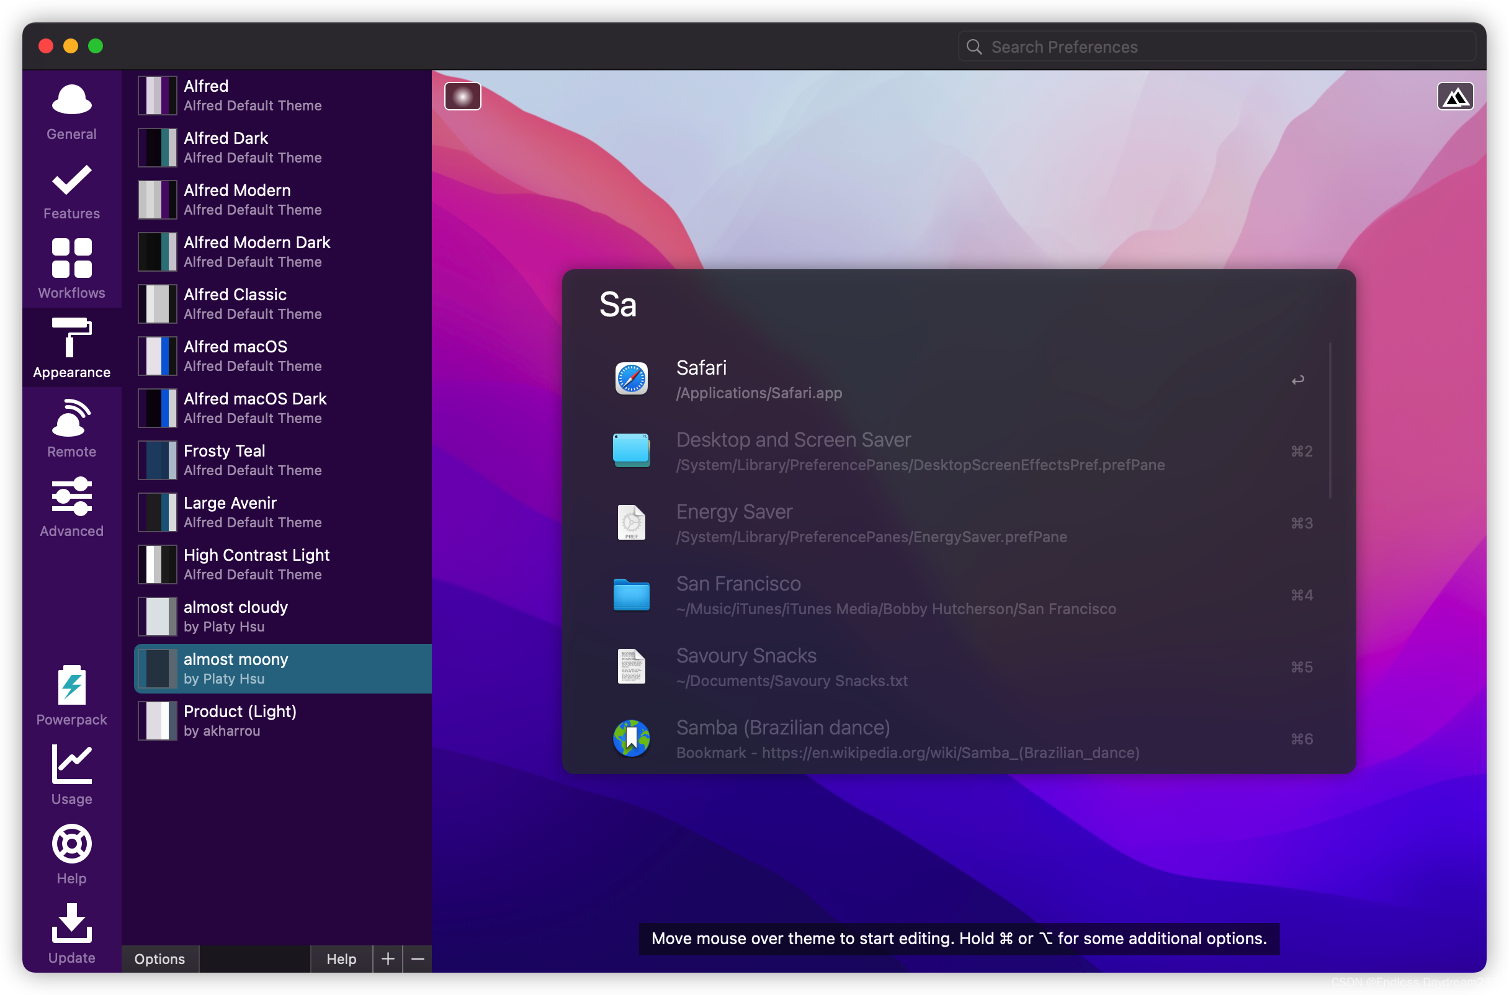Go to the Workflows section
This screenshot has width=1509, height=995.
coord(71,269)
